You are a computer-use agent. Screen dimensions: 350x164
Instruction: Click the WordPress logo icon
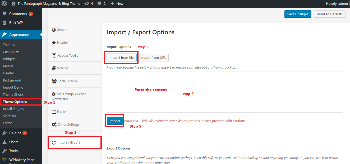[x=4, y=4]
